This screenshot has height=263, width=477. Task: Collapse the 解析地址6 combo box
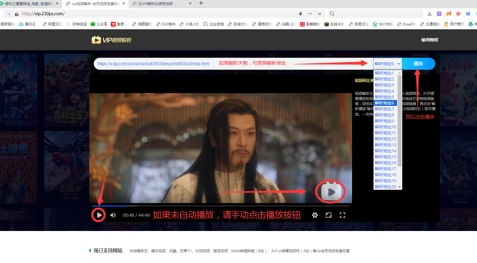(387, 64)
